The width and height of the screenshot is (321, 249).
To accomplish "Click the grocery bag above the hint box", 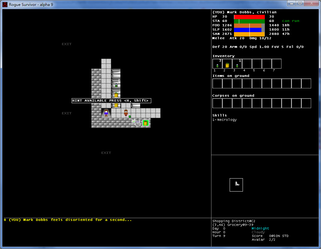I will [x=116, y=95].
